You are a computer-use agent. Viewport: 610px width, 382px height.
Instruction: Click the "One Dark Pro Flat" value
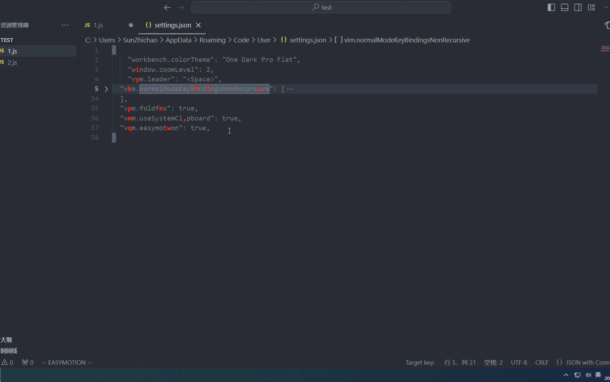(259, 60)
